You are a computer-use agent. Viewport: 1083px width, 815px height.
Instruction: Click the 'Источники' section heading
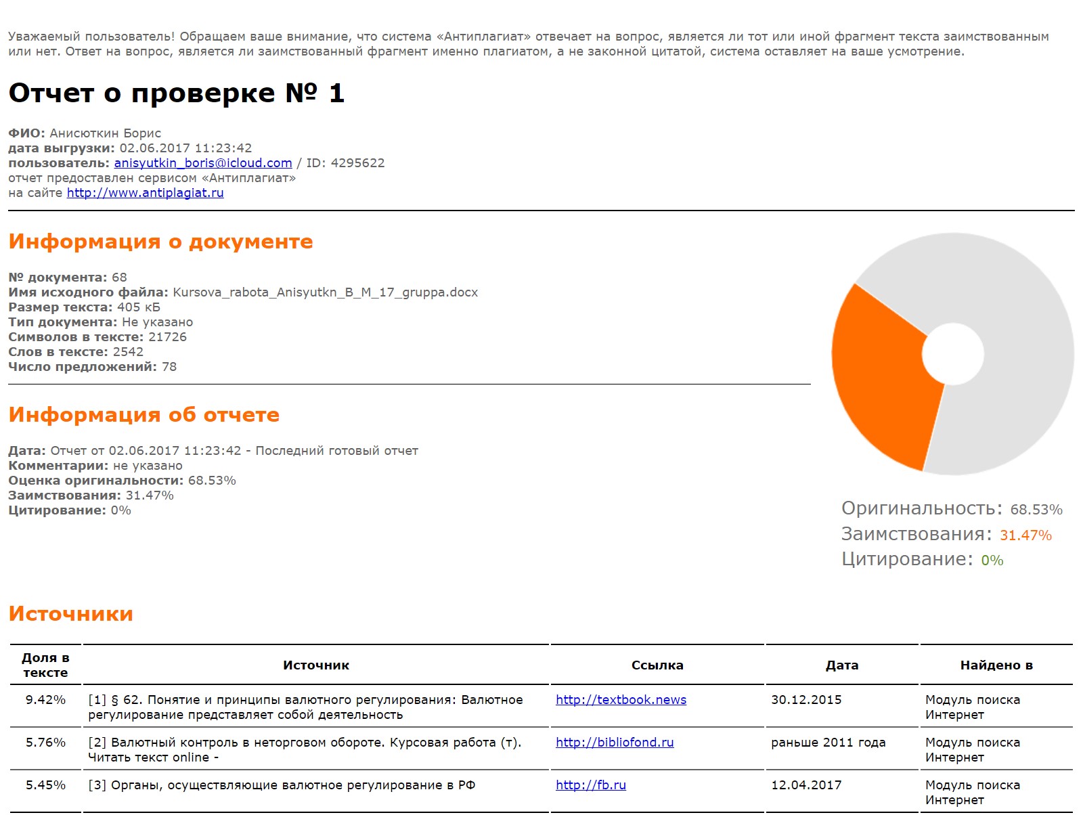point(70,614)
